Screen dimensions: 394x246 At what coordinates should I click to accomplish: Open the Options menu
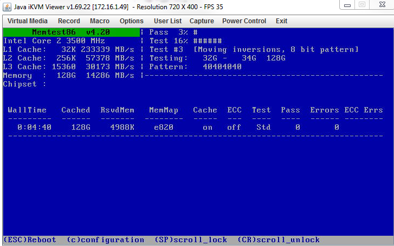pos(131,21)
